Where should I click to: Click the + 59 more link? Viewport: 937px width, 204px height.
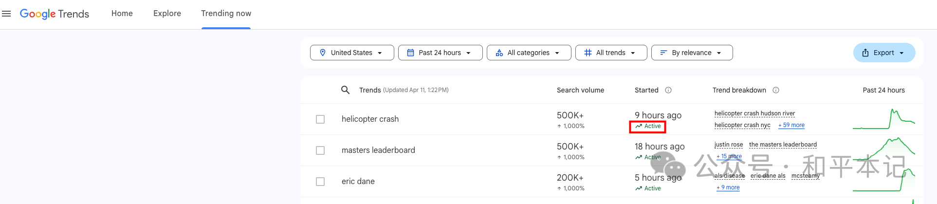click(x=791, y=125)
